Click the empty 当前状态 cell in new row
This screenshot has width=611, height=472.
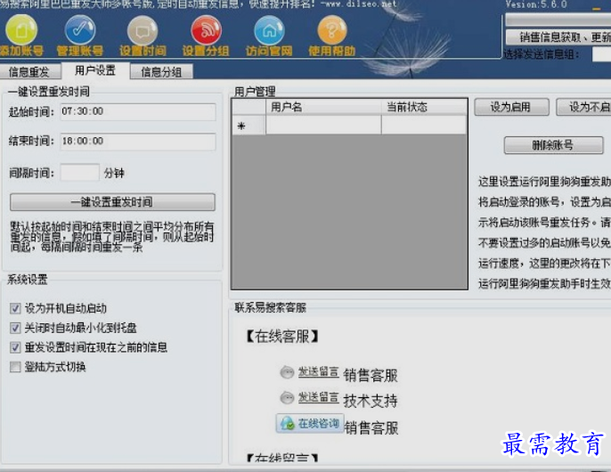pyautogui.click(x=424, y=125)
